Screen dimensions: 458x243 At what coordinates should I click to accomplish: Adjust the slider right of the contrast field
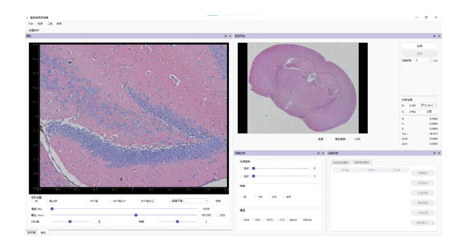click(177, 222)
